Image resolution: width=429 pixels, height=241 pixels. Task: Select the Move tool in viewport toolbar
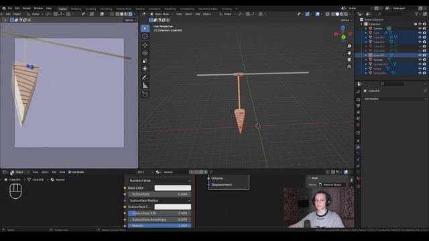click(145, 45)
